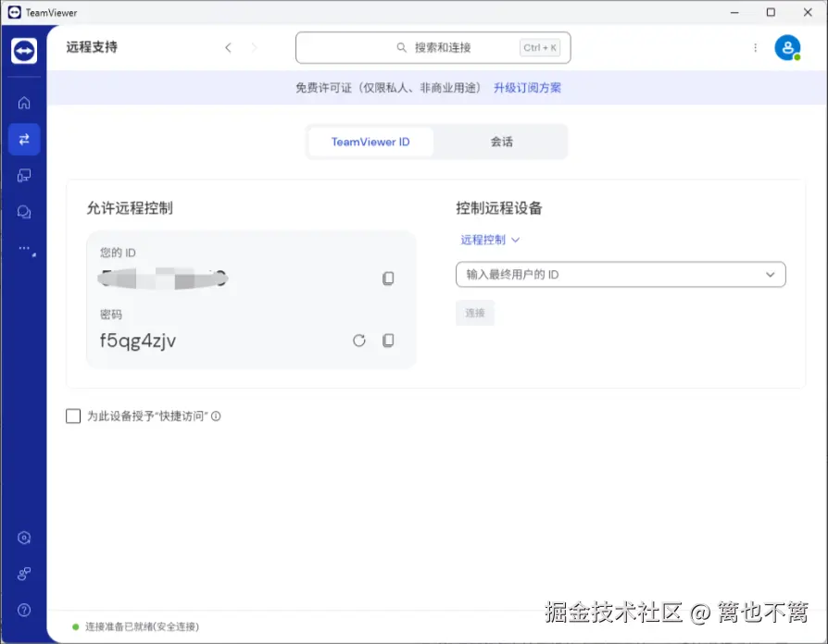This screenshot has height=644, width=828.
Task: Open Help from the sidebar question mark
Action: point(23,609)
